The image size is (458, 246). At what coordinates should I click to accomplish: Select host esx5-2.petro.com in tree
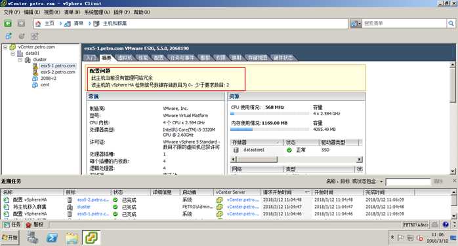point(58,72)
